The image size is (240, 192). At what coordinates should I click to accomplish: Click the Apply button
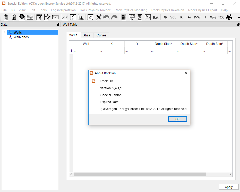tap(229, 187)
